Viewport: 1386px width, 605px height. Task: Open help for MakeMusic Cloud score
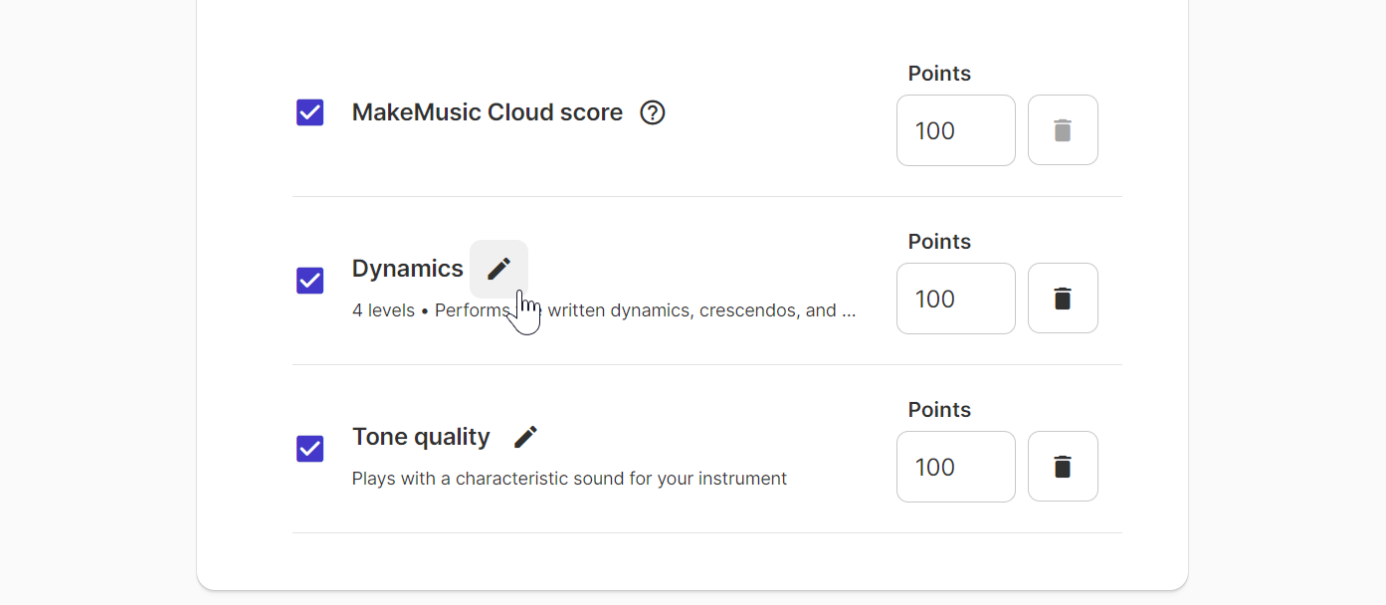[652, 112]
